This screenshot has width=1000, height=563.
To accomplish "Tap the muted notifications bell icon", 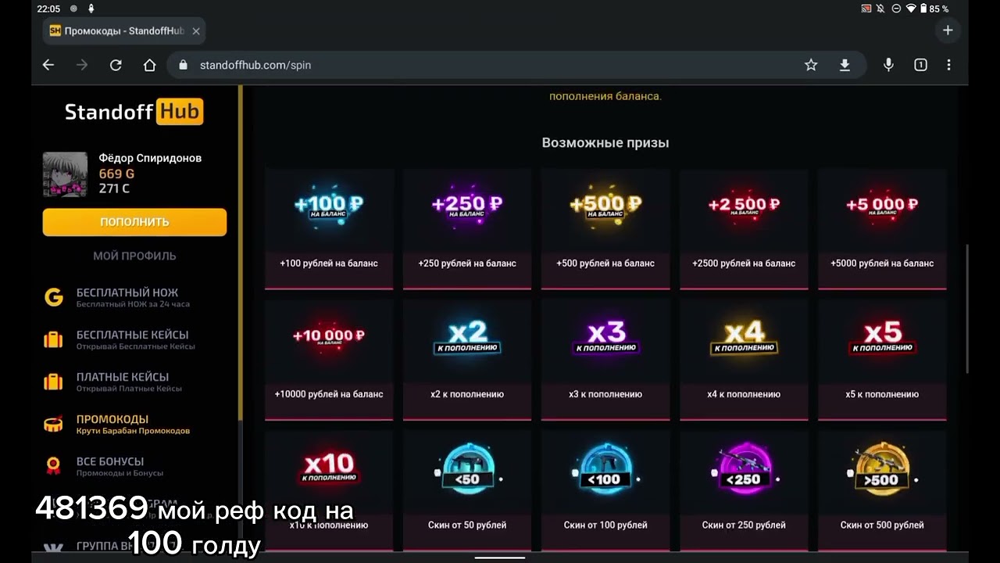I will click(x=881, y=9).
